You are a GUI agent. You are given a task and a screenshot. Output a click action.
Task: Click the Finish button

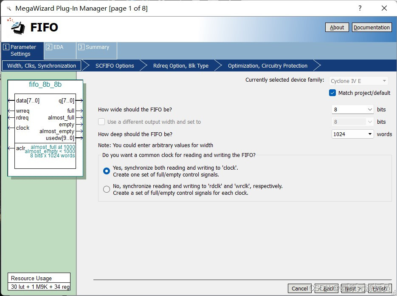pyautogui.click(x=380, y=288)
